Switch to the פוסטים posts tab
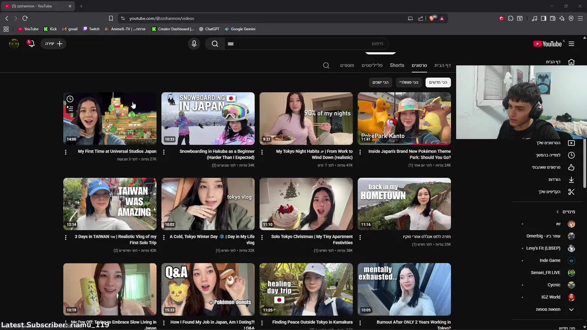Viewport: 587px width, 330px height. coord(347,66)
